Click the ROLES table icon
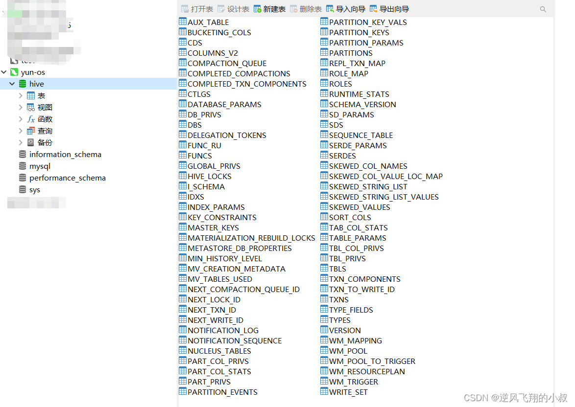 click(x=324, y=83)
